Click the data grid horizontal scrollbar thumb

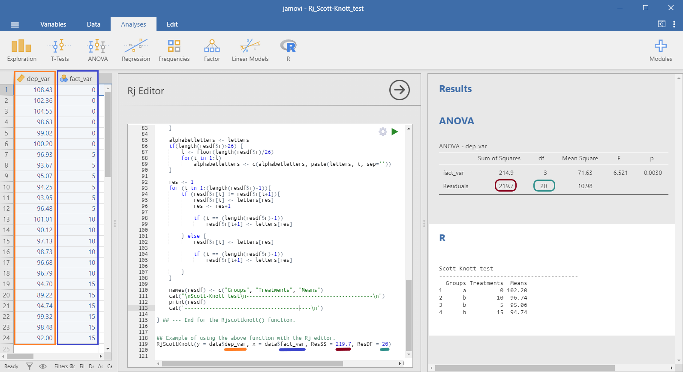[20, 356]
